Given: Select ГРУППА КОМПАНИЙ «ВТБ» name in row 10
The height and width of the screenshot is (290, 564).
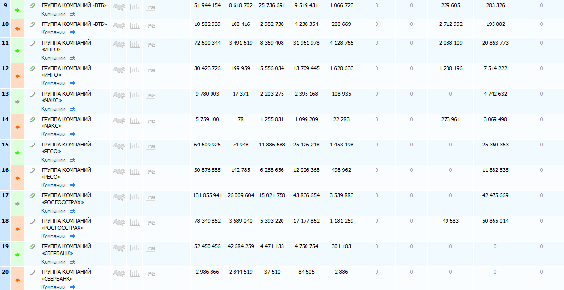Looking at the screenshot, I should tap(74, 24).
